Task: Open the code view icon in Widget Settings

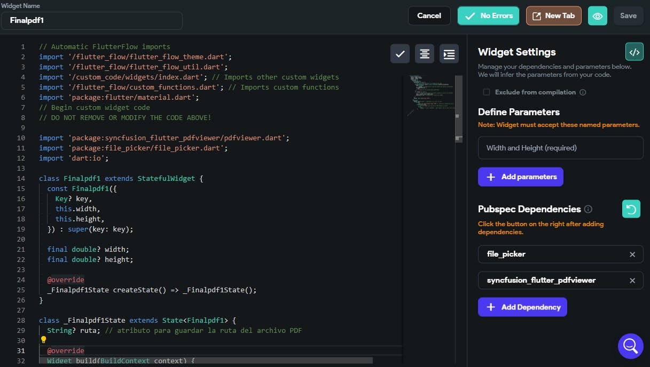Action: 634,52
